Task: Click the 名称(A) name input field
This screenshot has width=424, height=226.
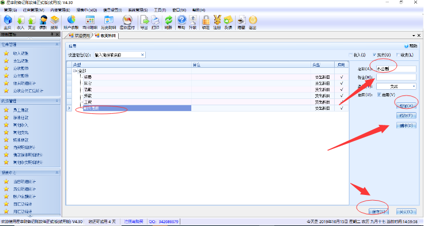Action: click(x=396, y=69)
